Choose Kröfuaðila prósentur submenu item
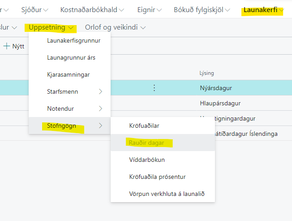 pyautogui.click(x=157, y=177)
